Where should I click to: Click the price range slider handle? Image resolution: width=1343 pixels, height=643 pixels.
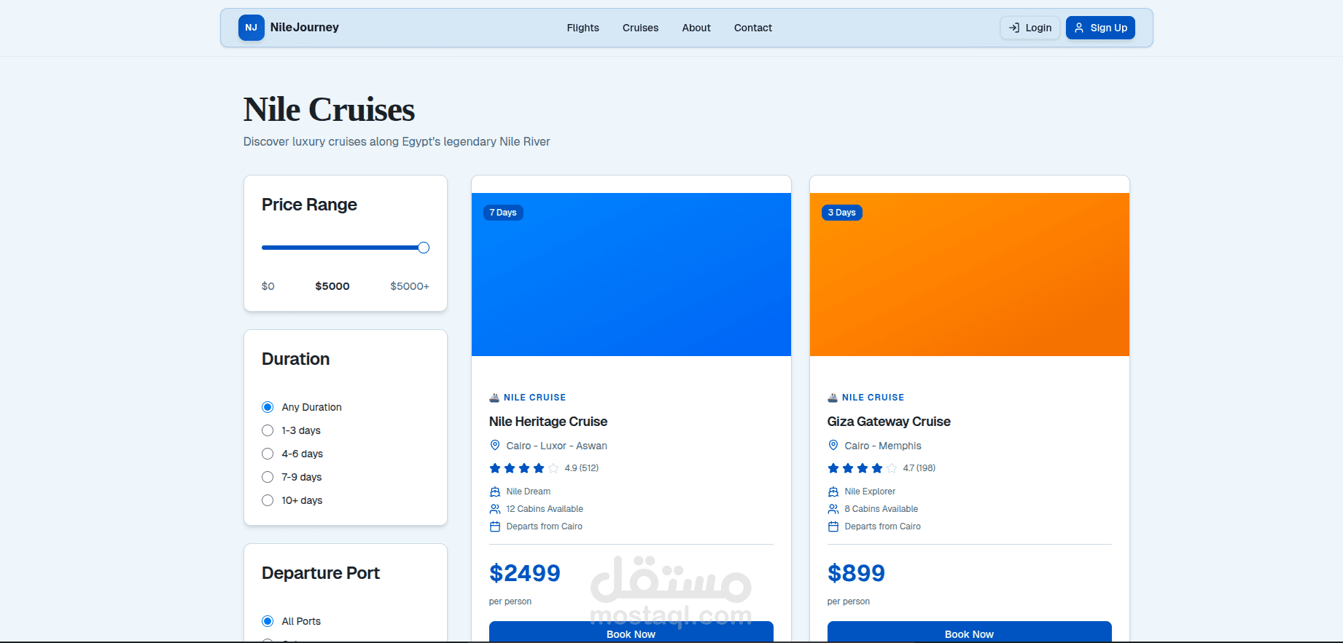[x=424, y=248]
